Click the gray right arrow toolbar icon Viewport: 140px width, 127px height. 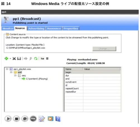point(26,59)
